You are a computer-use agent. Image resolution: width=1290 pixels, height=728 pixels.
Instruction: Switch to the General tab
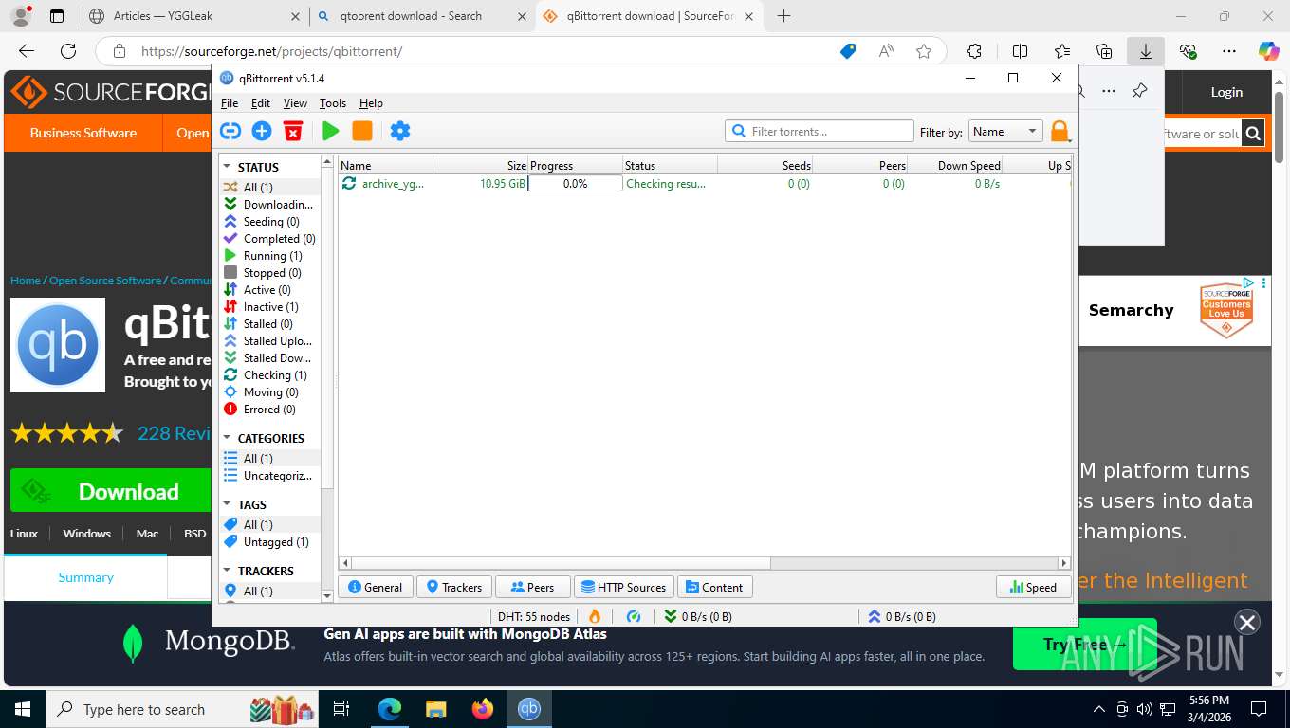(x=376, y=588)
